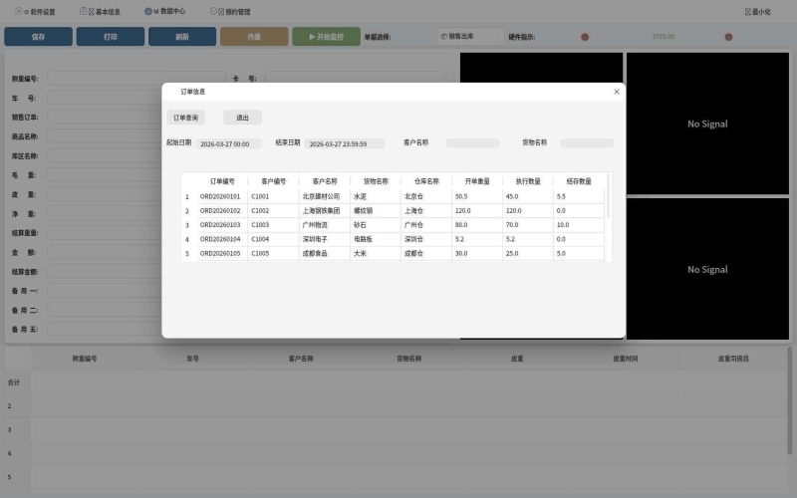
Task: Click the 客户名称 filter input field
Action: (472, 143)
